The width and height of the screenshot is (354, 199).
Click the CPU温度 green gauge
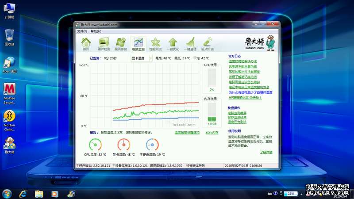(95, 145)
